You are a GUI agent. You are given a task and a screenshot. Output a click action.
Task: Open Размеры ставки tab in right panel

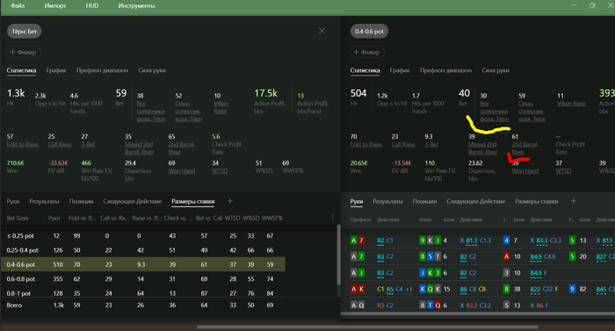tap(536, 201)
